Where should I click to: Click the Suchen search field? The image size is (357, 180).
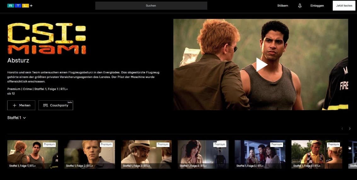(151, 6)
